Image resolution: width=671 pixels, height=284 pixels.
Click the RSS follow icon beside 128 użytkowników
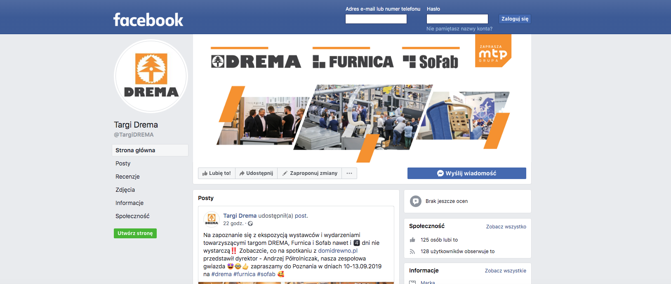pyautogui.click(x=412, y=251)
